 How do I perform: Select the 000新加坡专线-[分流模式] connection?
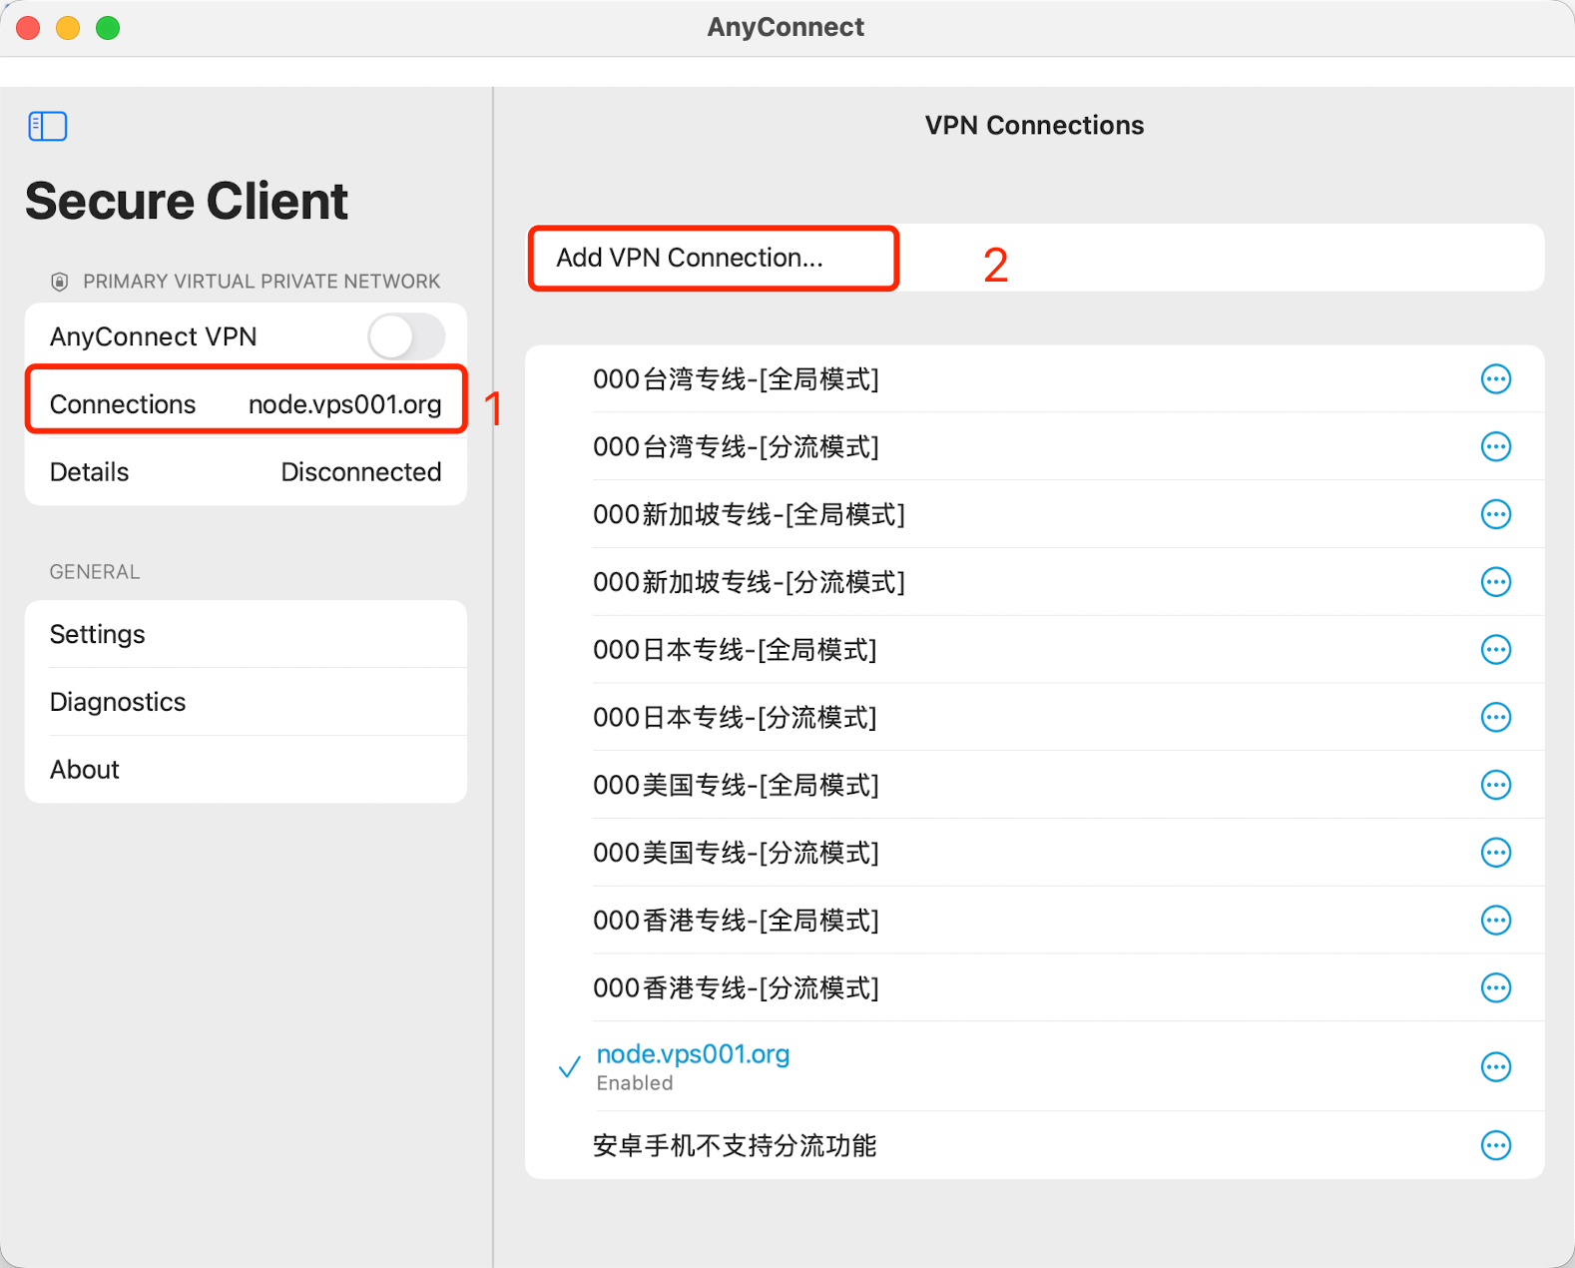pos(749,582)
